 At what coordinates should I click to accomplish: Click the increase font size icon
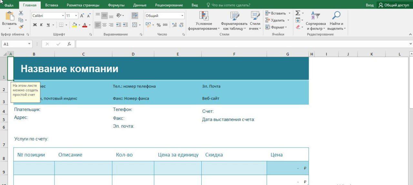click(82, 15)
